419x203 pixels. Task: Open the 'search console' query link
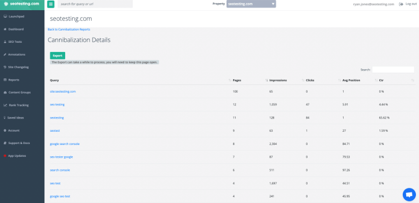click(x=60, y=170)
